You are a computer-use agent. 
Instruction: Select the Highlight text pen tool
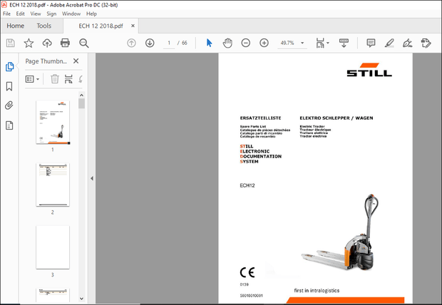coord(389,43)
